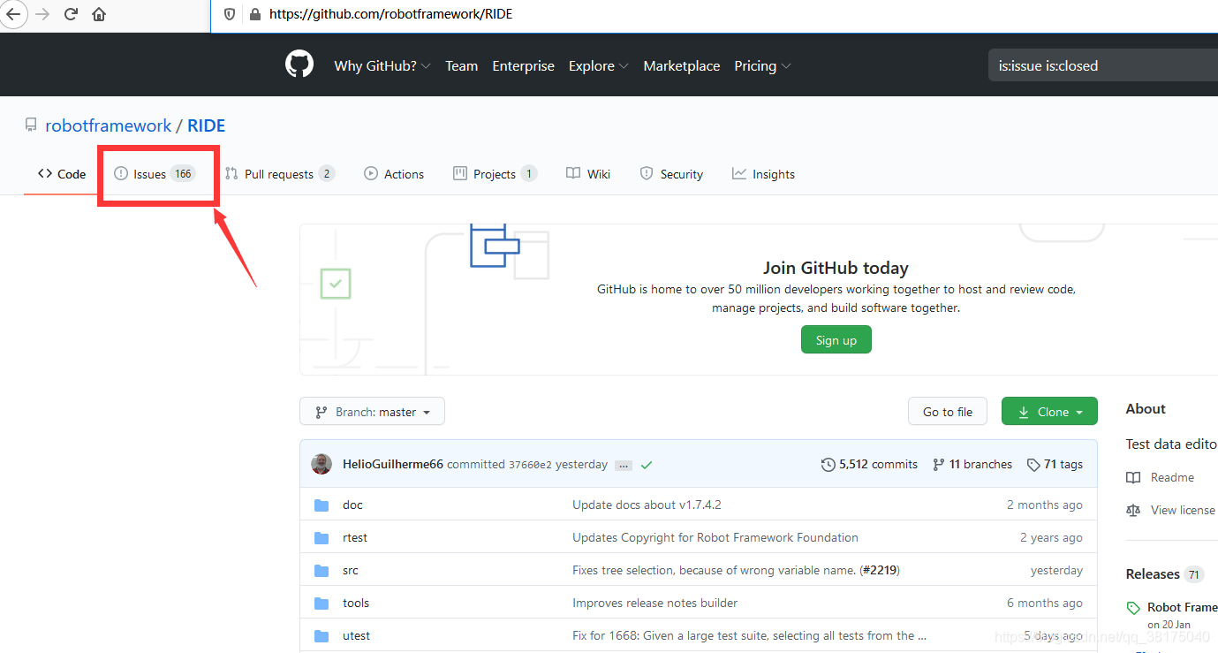Open the Why GitHub? dropdown
The height and width of the screenshot is (653, 1218).
(x=382, y=66)
